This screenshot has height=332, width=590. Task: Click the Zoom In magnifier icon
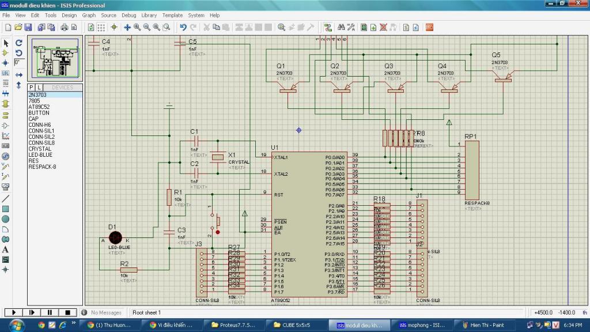pyautogui.click(x=137, y=27)
